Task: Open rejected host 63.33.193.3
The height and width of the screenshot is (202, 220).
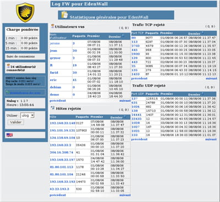Action: [x=59, y=189]
